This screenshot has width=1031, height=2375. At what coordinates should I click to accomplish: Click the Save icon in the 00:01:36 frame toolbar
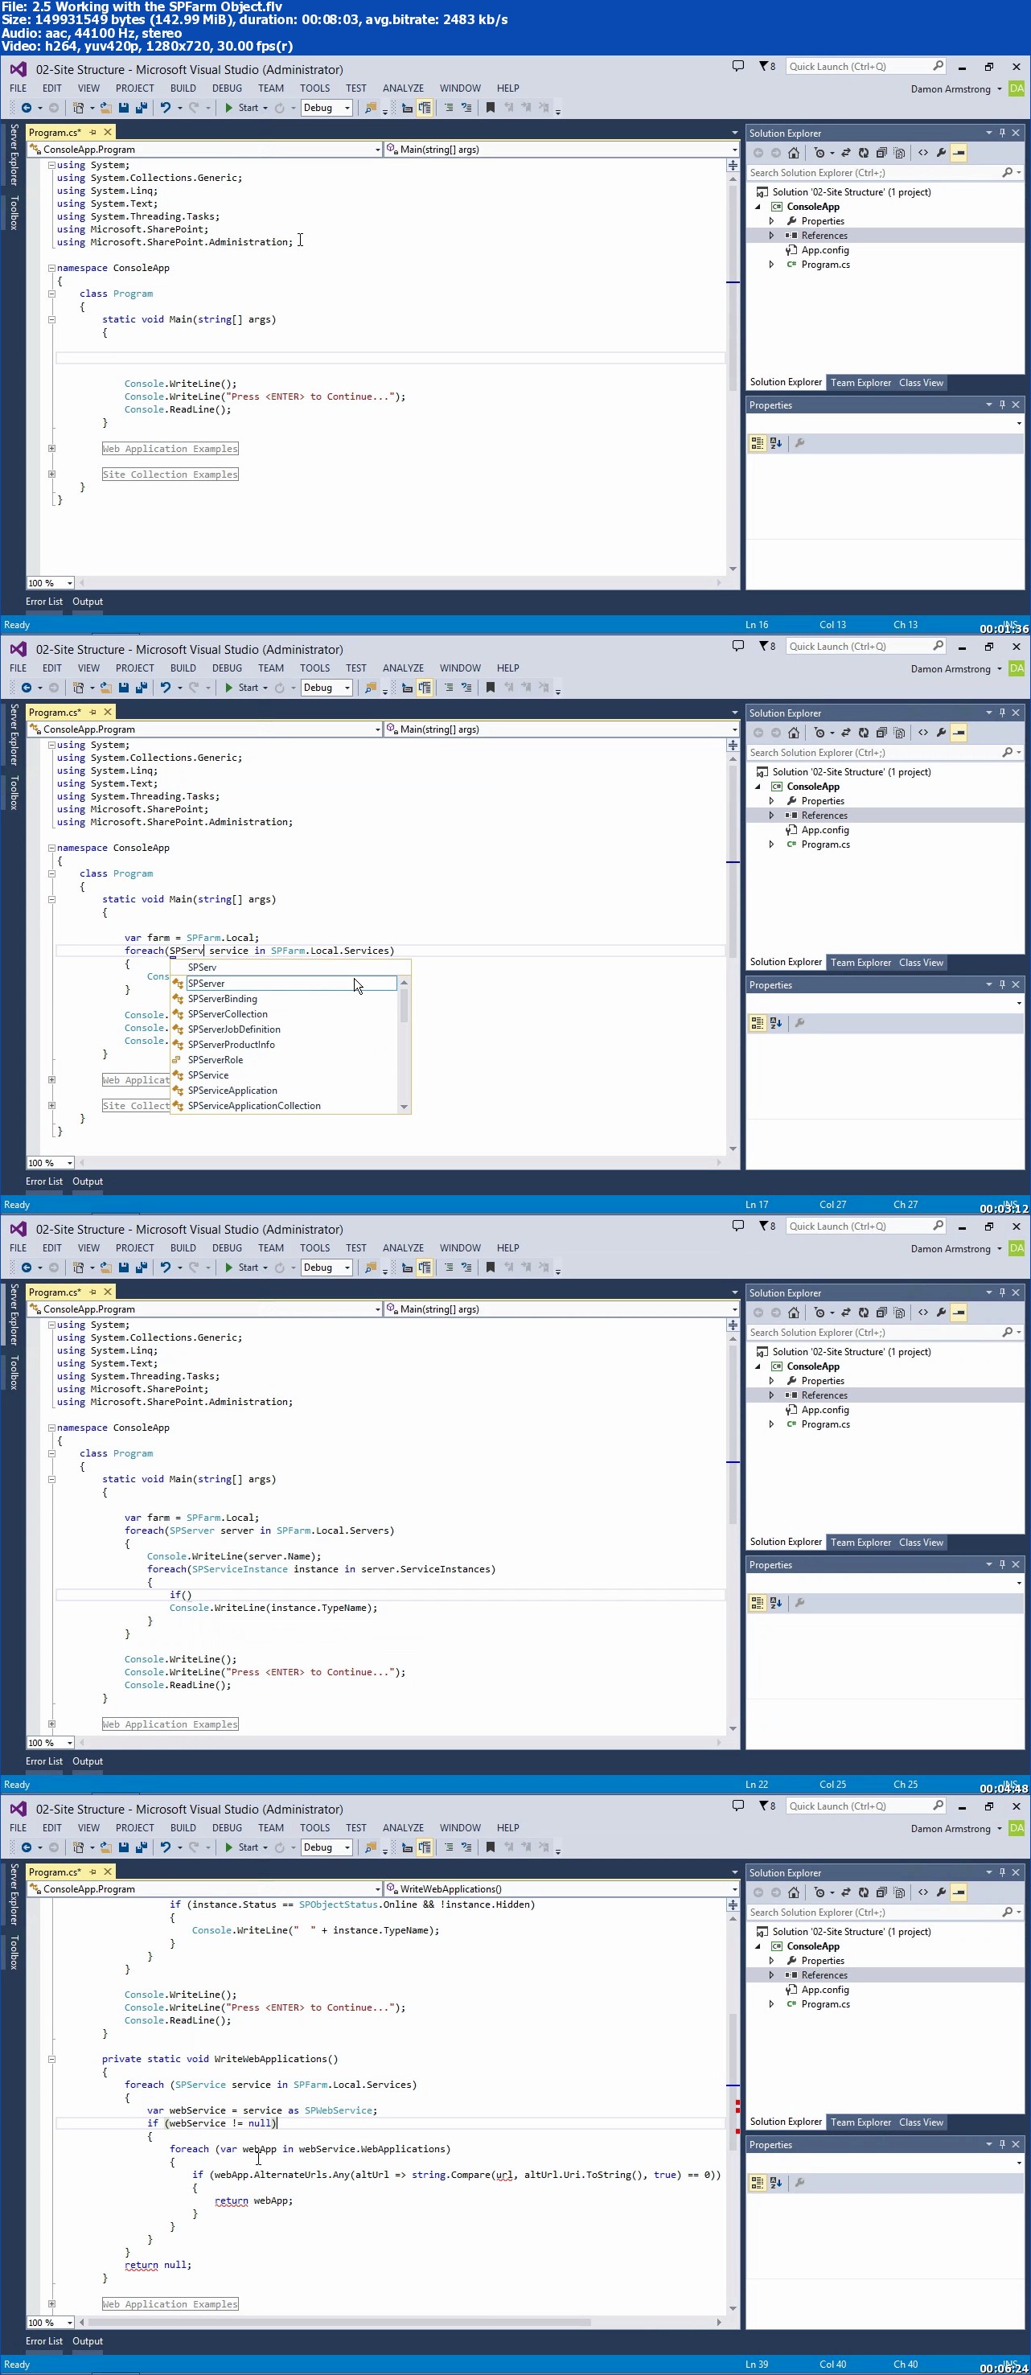(x=124, y=108)
